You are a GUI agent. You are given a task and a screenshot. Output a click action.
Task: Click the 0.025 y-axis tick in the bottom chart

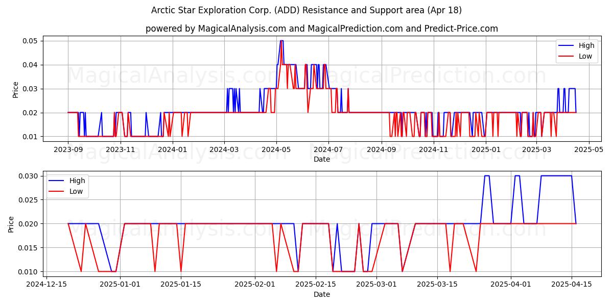[29, 200]
